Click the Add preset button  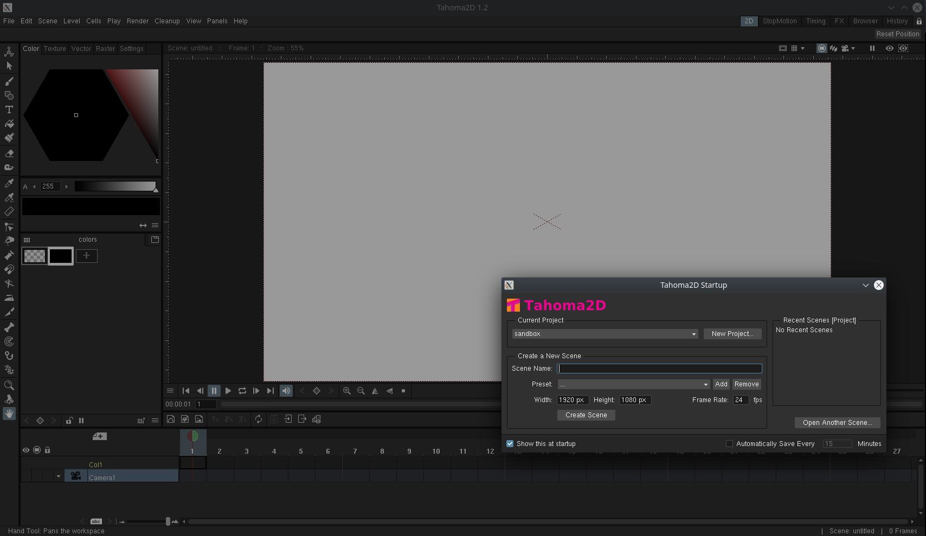click(x=721, y=384)
